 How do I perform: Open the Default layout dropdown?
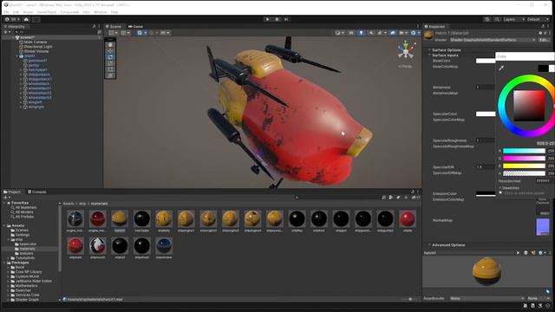(x=538, y=19)
